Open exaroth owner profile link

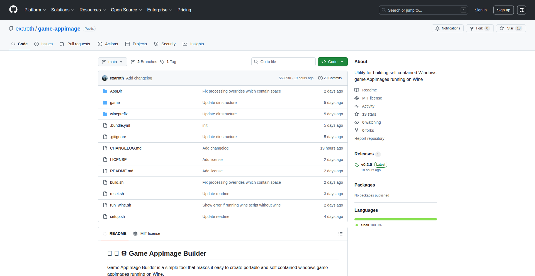pos(25,29)
